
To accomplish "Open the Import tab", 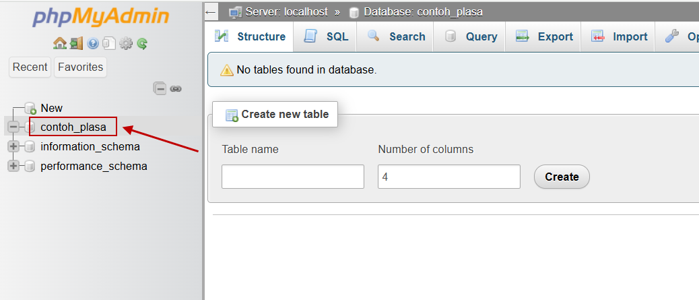I will [618, 36].
